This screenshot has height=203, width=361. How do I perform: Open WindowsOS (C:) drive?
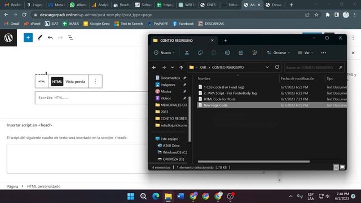tap(172, 152)
